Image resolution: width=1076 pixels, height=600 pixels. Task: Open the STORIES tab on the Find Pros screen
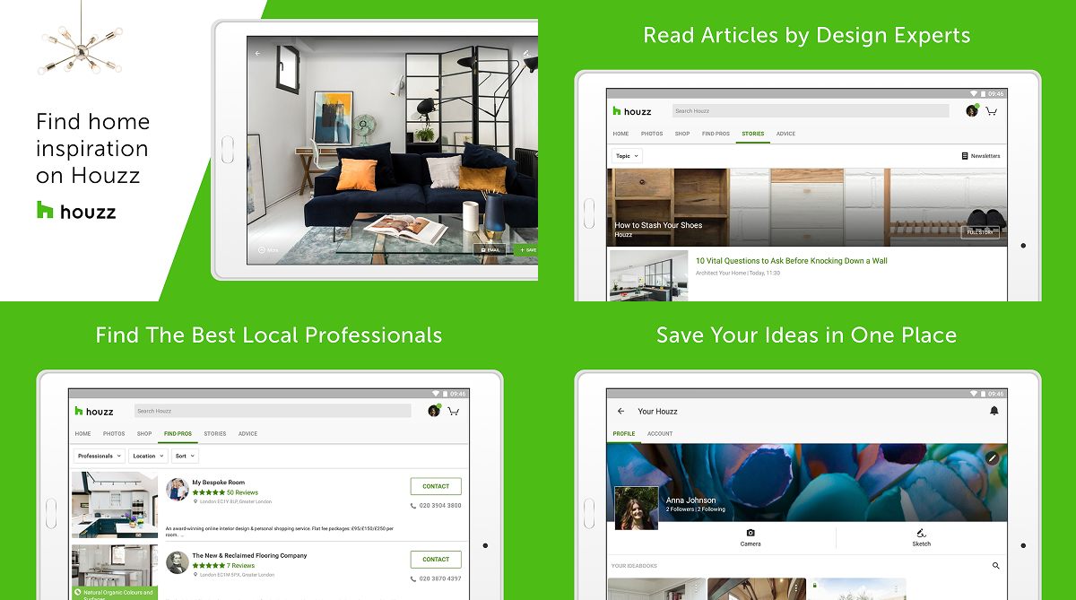[x=215, y=434]
